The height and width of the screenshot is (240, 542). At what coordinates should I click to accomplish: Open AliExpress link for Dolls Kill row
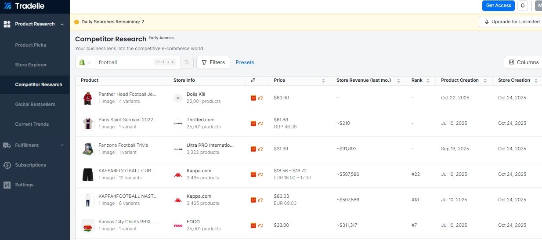(253, 98)
